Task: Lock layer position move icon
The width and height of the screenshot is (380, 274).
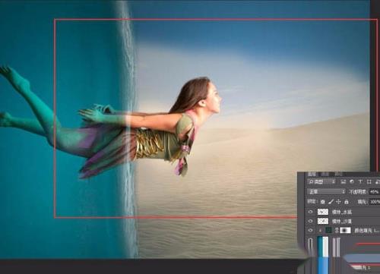Action: click(338, 202)
